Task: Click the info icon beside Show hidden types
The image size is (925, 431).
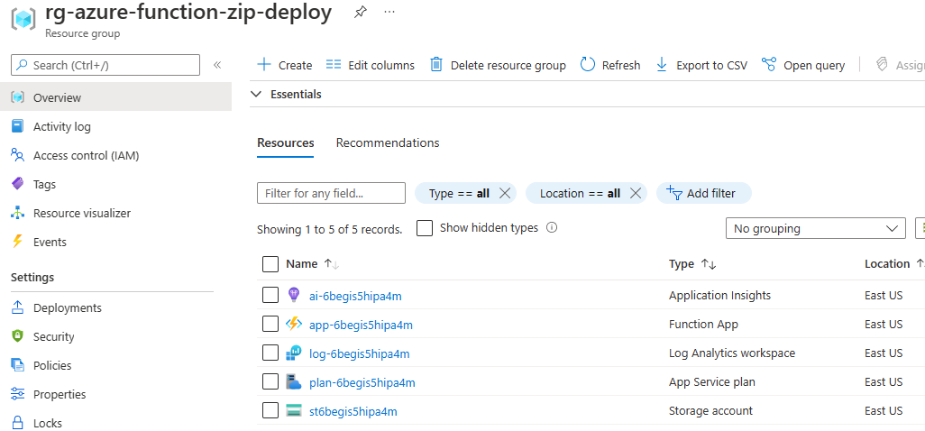Action: 552,227
